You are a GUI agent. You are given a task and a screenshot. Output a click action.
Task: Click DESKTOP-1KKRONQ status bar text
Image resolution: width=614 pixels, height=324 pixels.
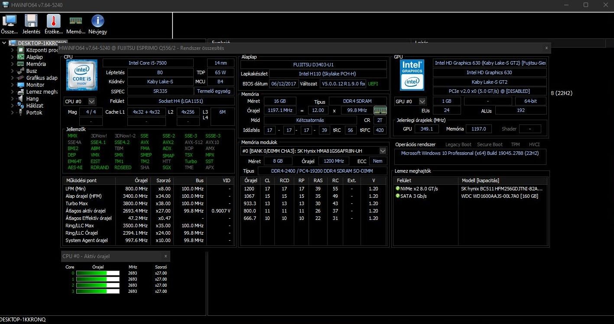click(x=23, y=320)
